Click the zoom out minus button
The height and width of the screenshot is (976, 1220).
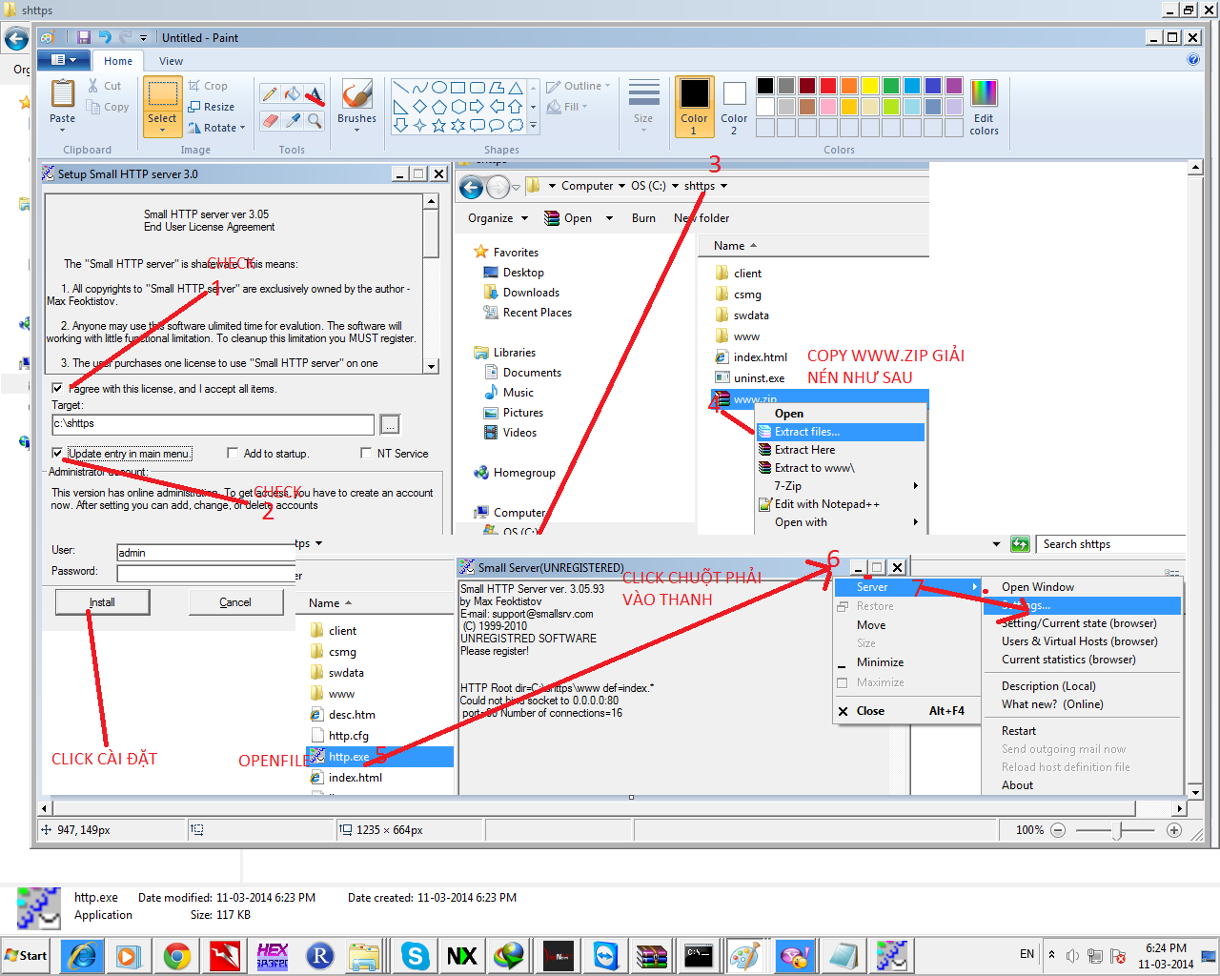(1058, 830)
